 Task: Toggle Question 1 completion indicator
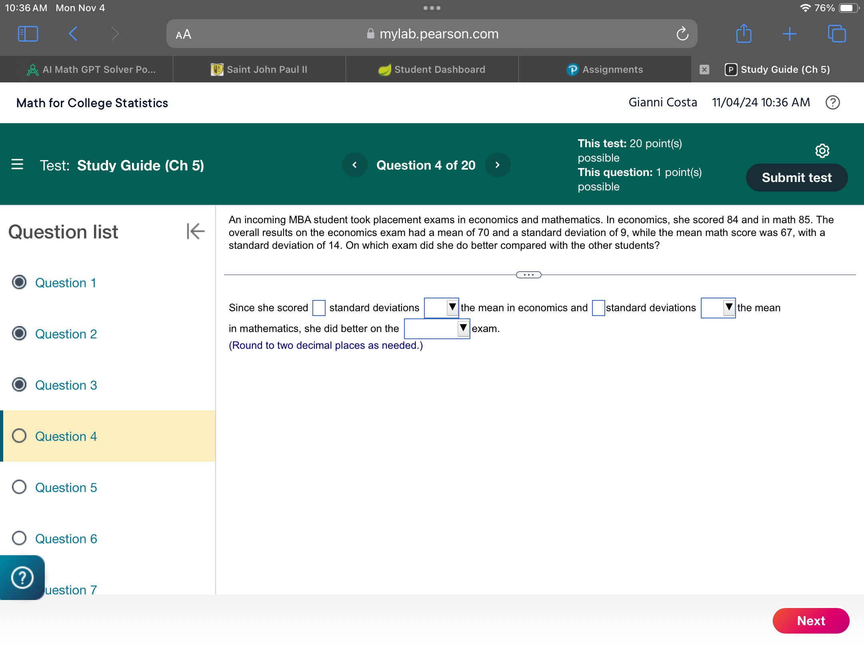pyautogui.click(x=19, y=282)
